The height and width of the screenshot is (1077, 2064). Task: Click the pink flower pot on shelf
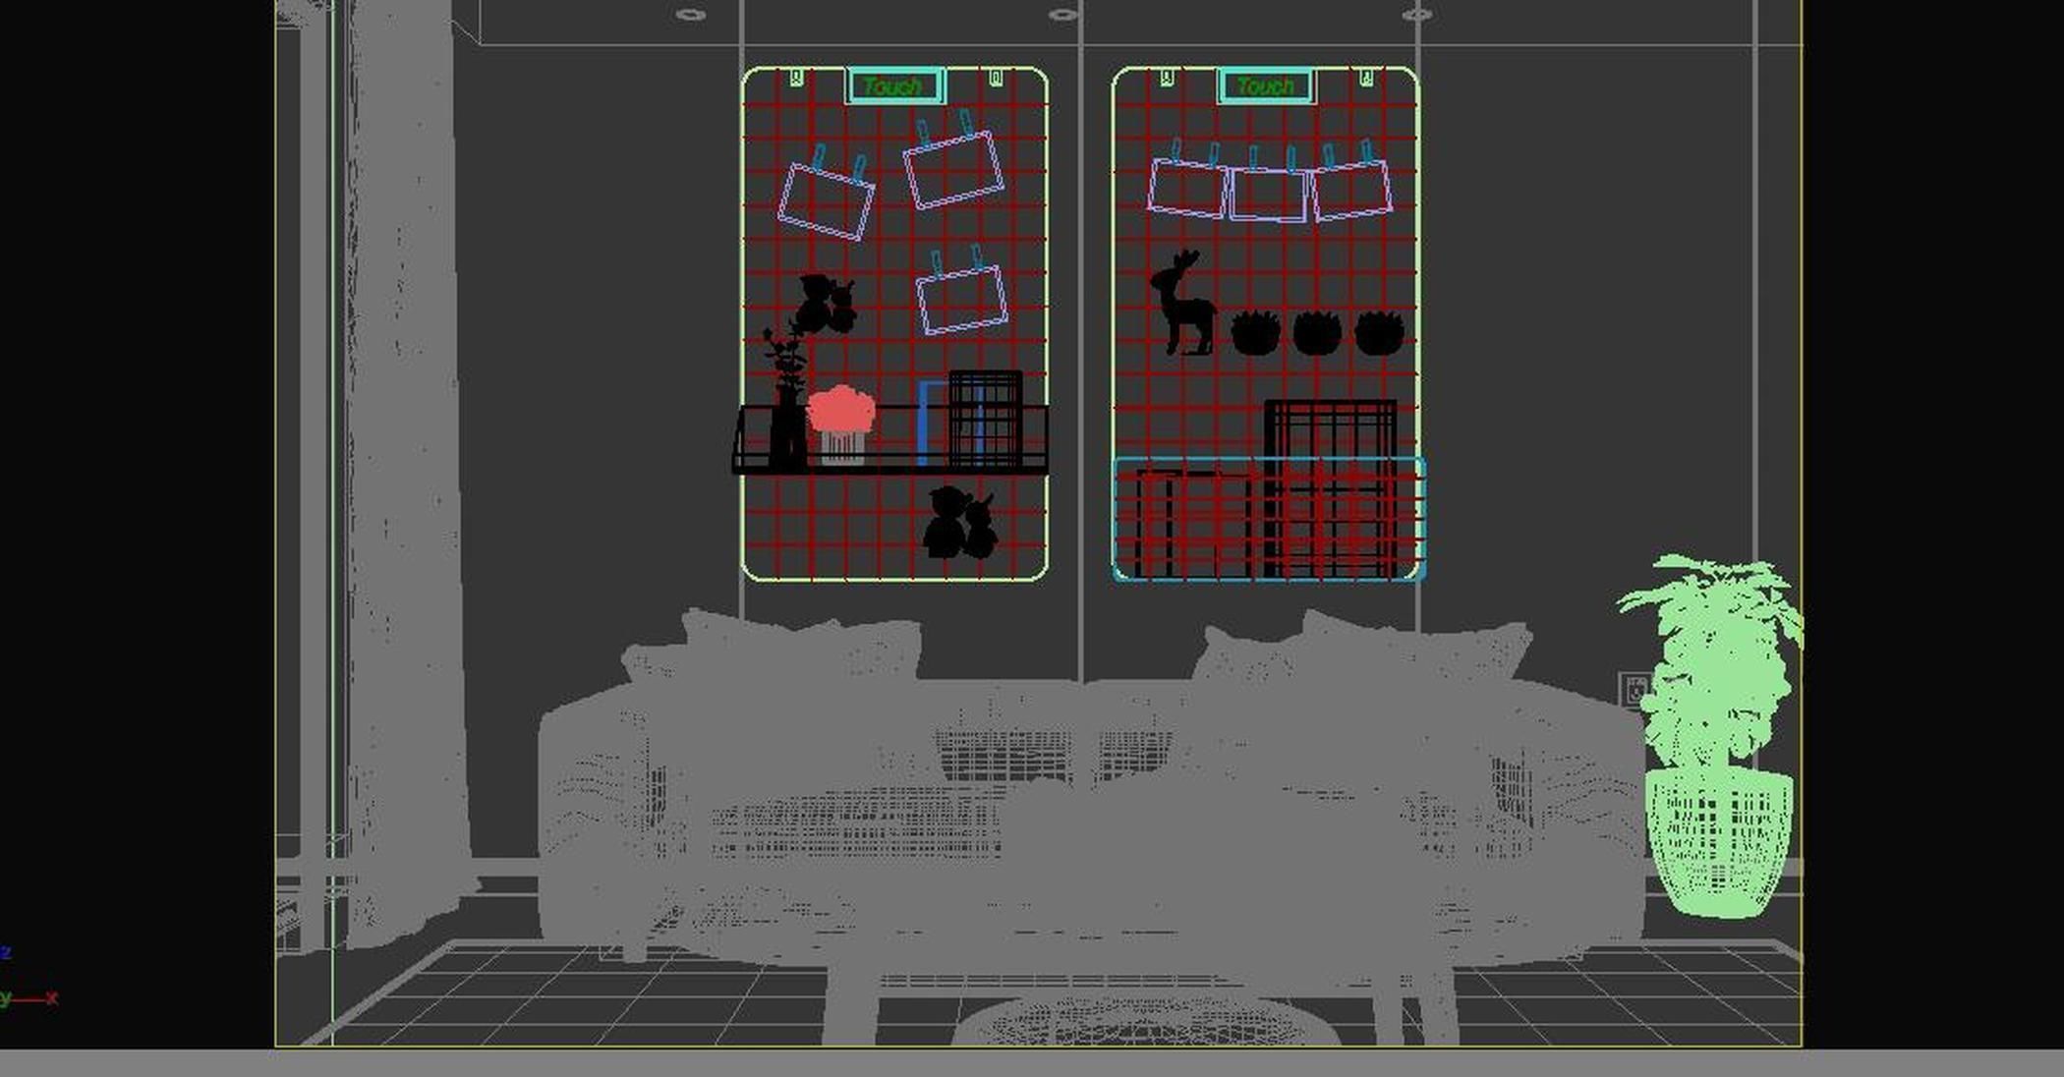click(841, 423)
